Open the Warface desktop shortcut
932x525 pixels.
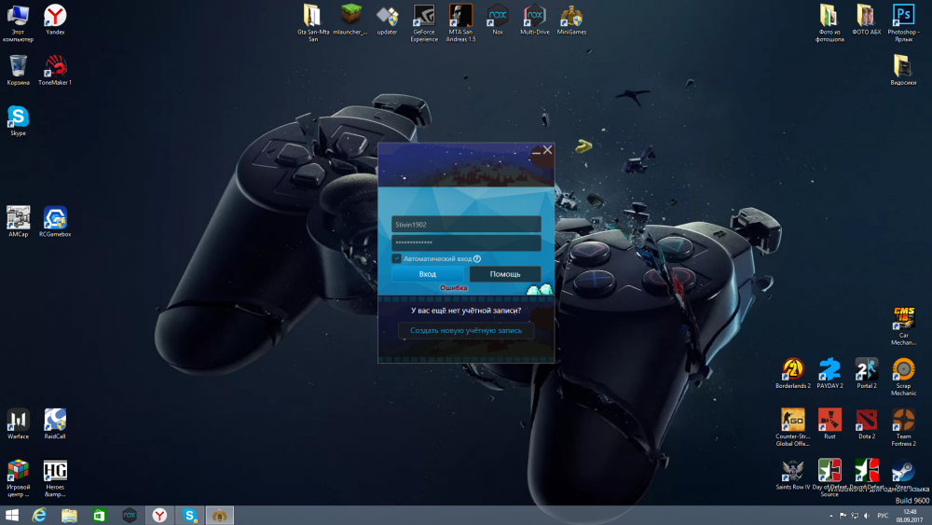[18, 420]
